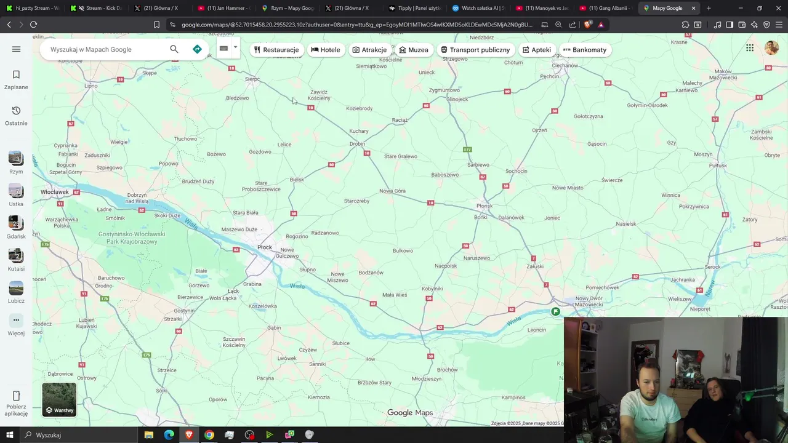Click Płock city label on map
Image resolution: width=788 pixels, height=443 pixels.
coord(265,247)
